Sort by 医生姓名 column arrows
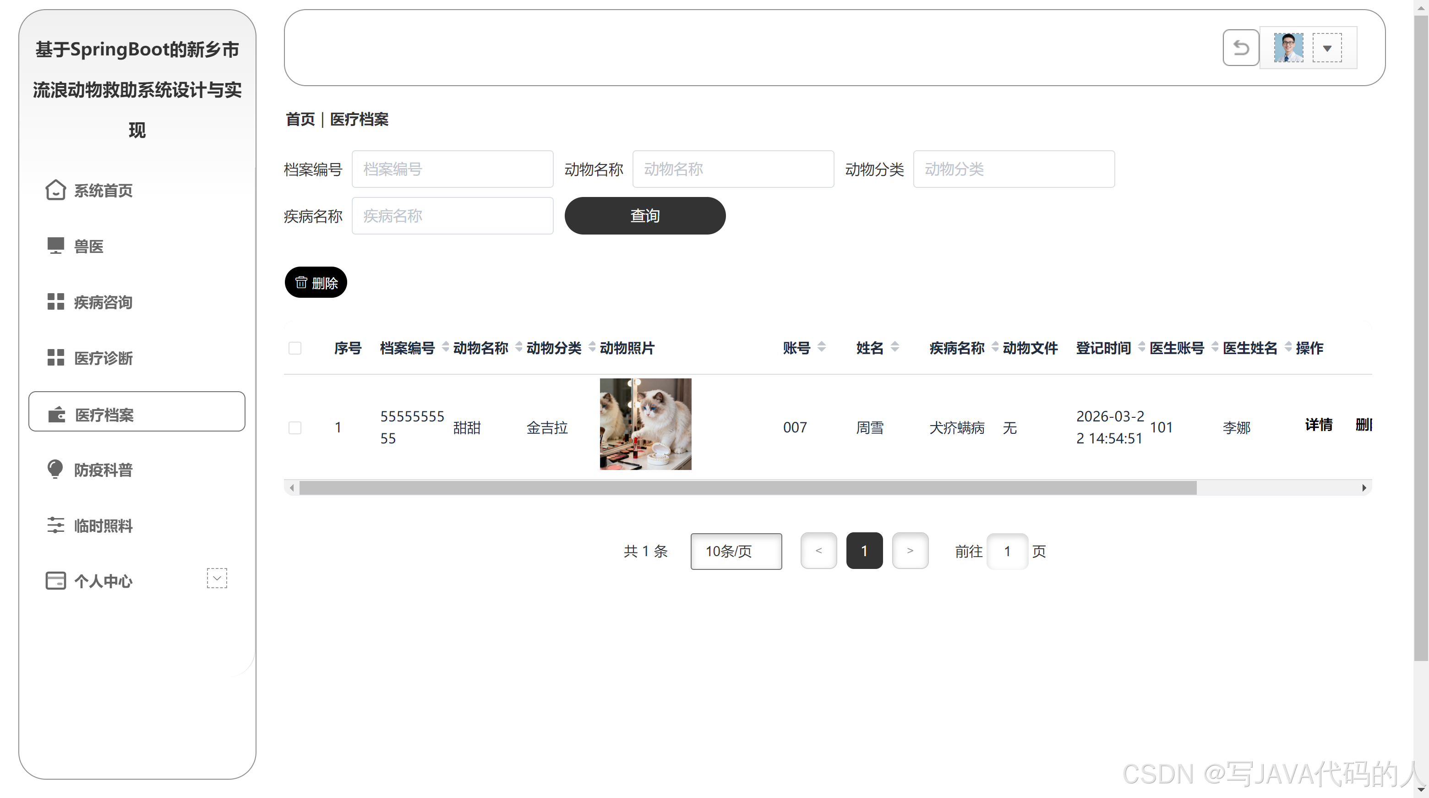This screenshot has width=1429, height=798. [1287, 347]
